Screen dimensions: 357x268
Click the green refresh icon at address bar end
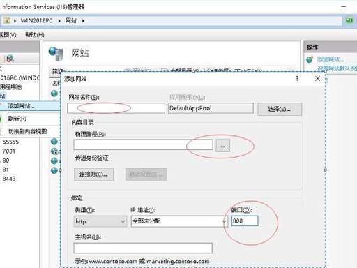(349, 20)
